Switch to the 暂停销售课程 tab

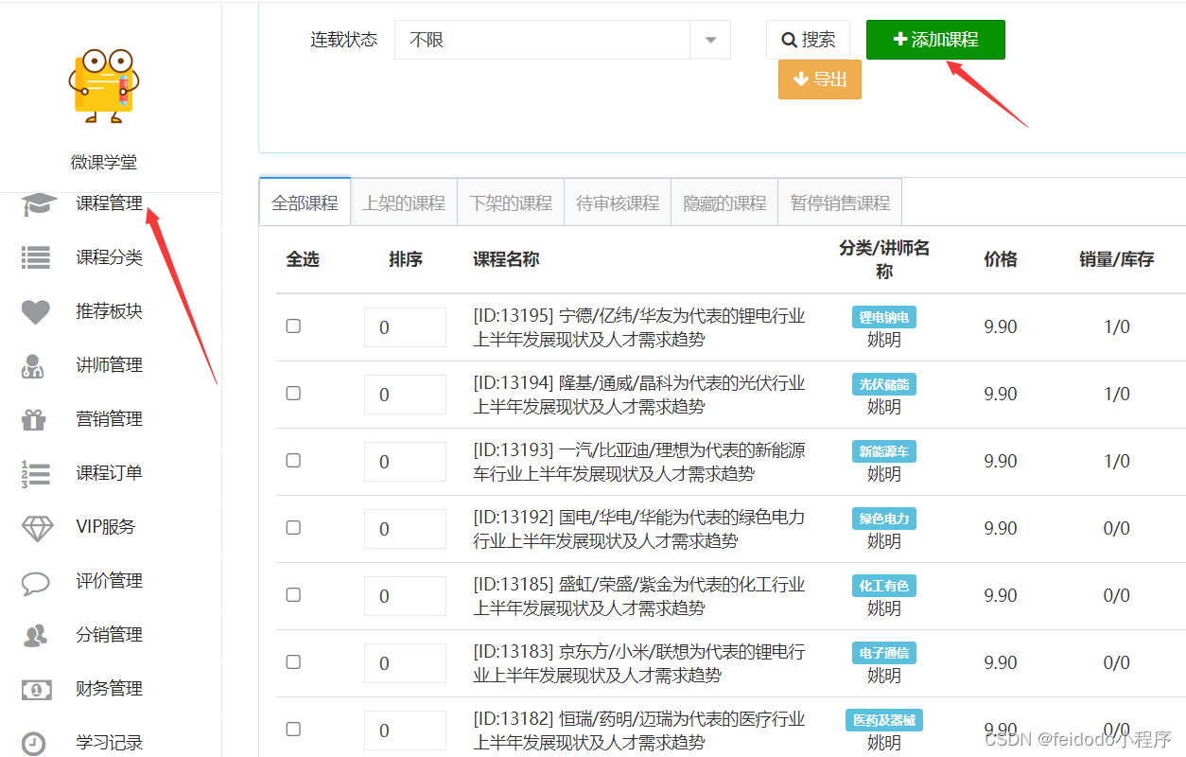pos(840,202)
